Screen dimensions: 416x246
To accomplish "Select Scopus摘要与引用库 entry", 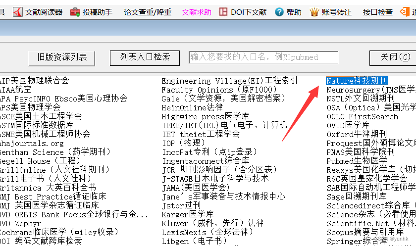I will (x=365, y=233).
